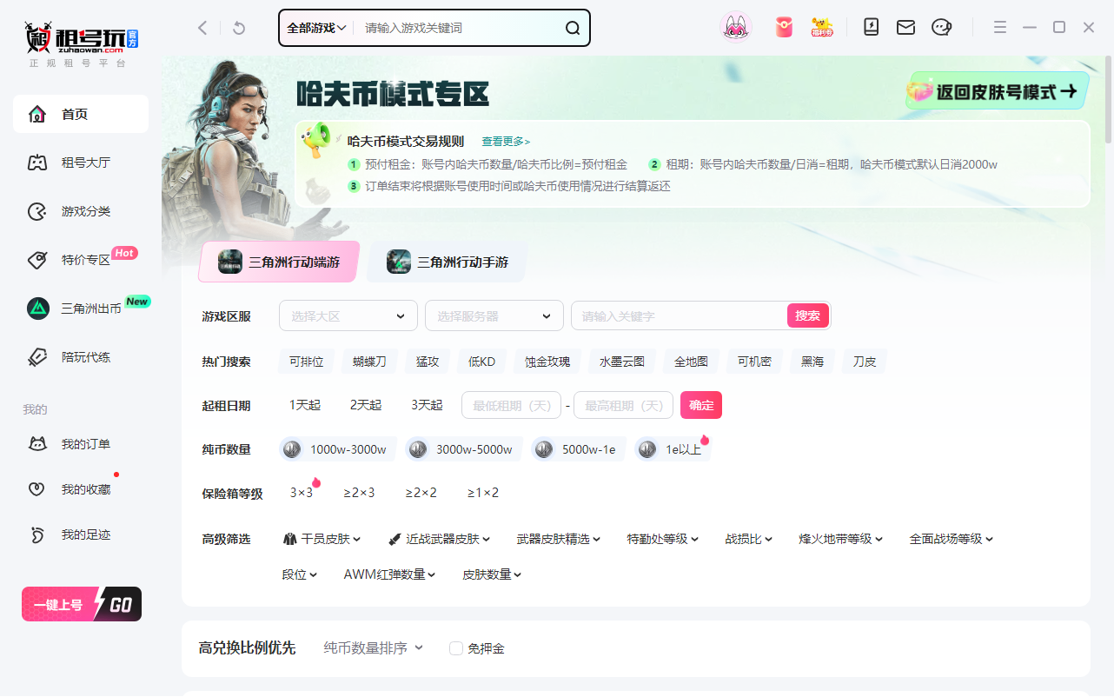
Task: Click the 一键上号 GO button
Action: [82, 604]
